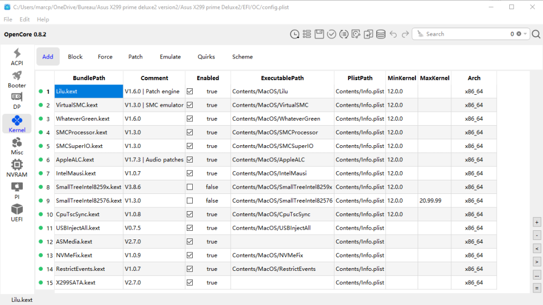Viewport: 543px width, 305px height.
Task: Open the PI section in sidebar
Action: (x=17, y=191)
